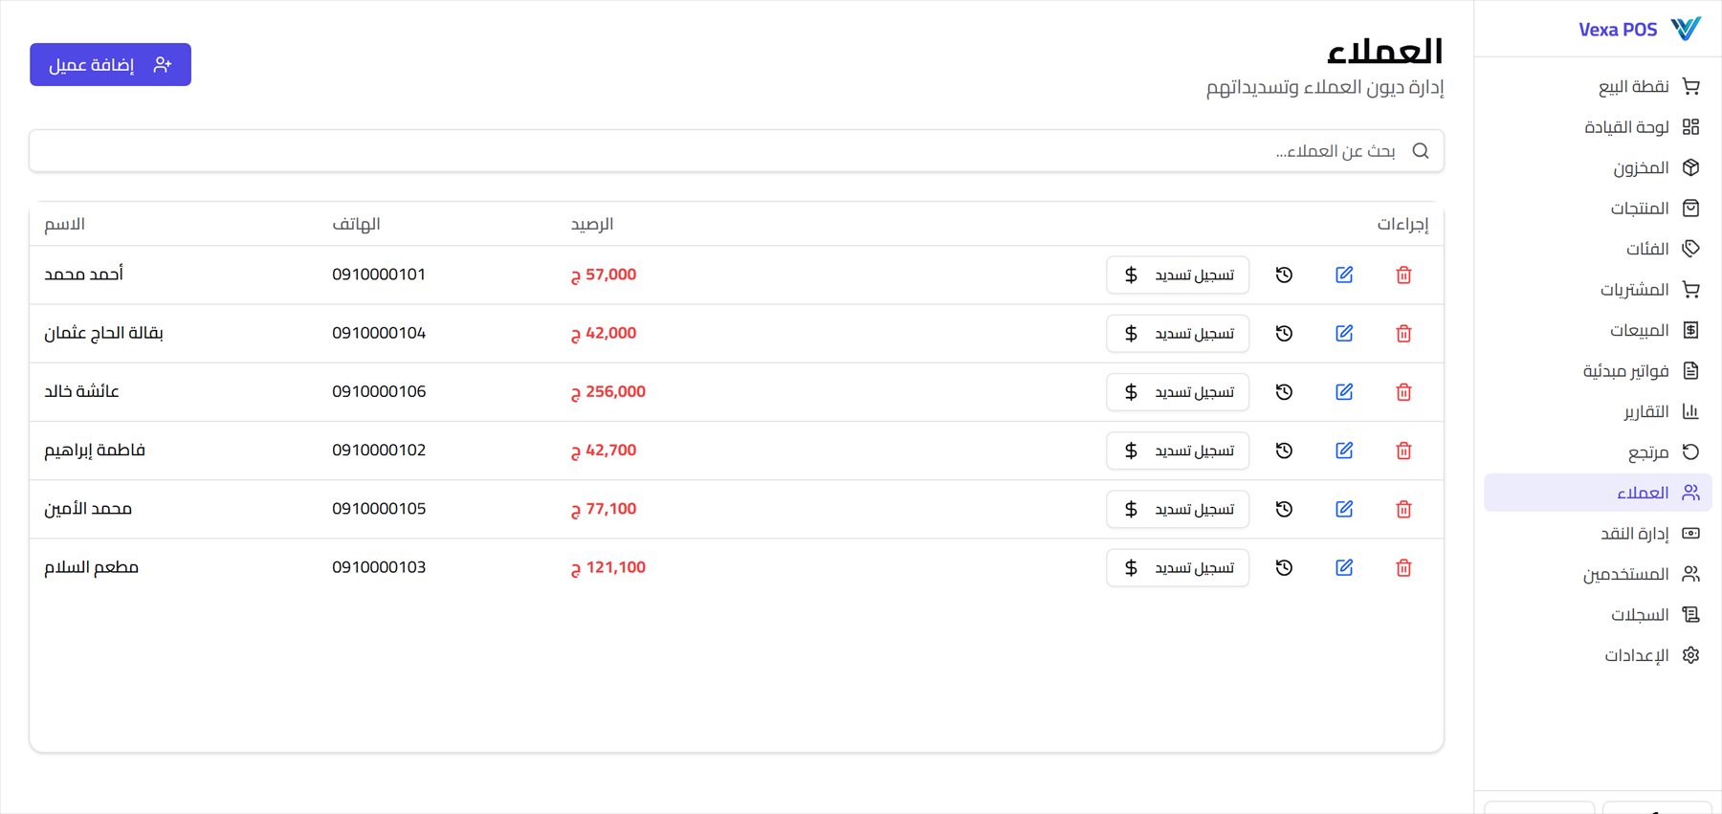
Task: Click تسجيل تسديد for أحمد محمد
Action: (x=1178, y=275)
